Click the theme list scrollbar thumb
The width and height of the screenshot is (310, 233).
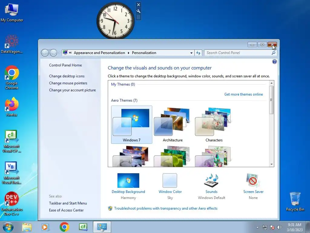(272, 100)
